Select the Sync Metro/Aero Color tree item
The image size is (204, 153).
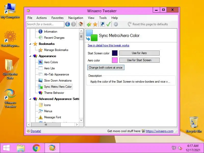pyautogui.click(x=55, y=87)
